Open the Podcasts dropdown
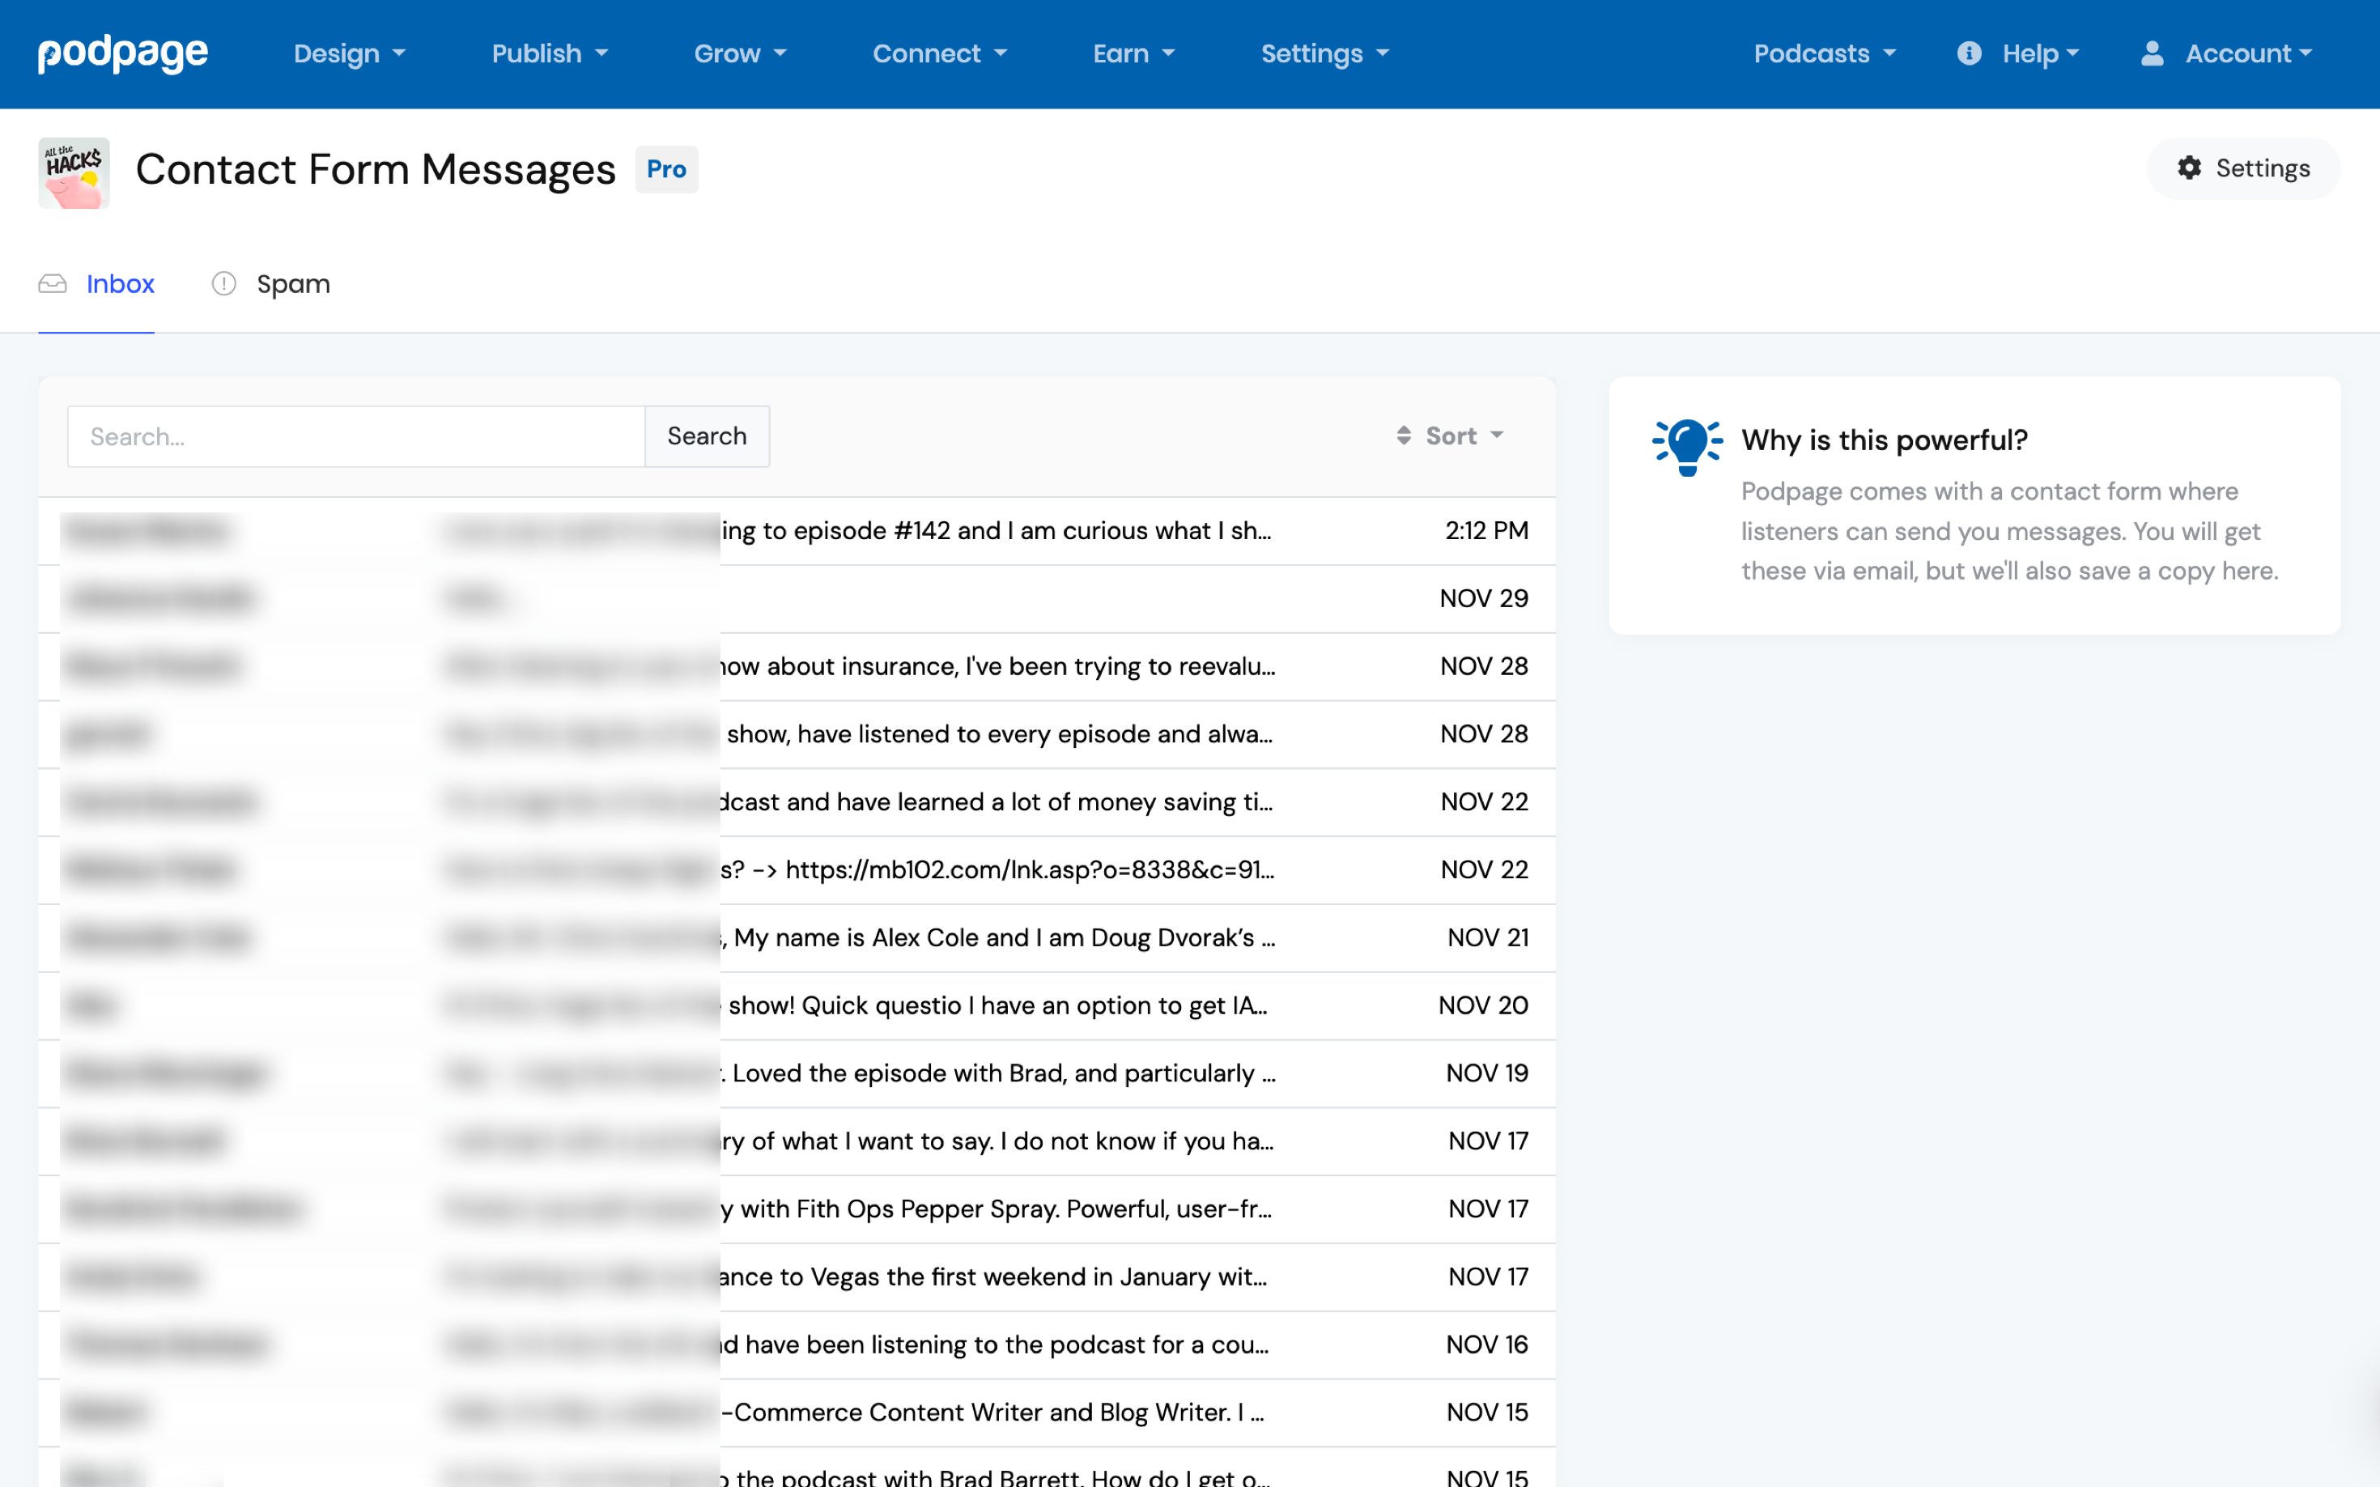 pyautogui.click(x=1823, y=53)
